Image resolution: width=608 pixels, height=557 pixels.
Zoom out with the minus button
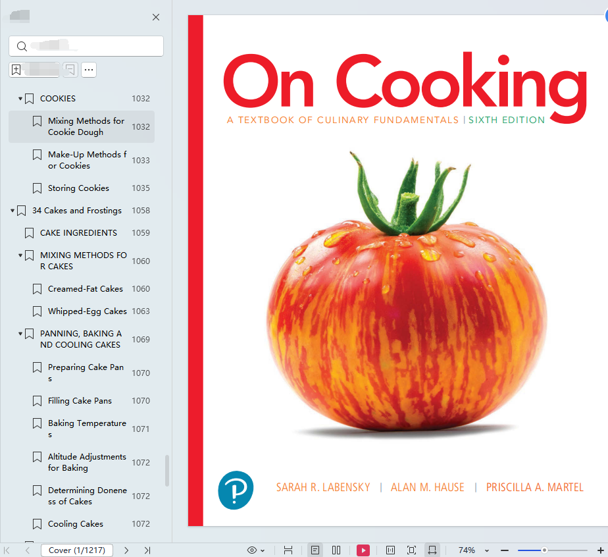tap(505, 550)
